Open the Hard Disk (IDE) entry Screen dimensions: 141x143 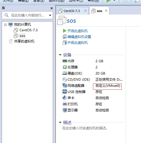(75, 73)
